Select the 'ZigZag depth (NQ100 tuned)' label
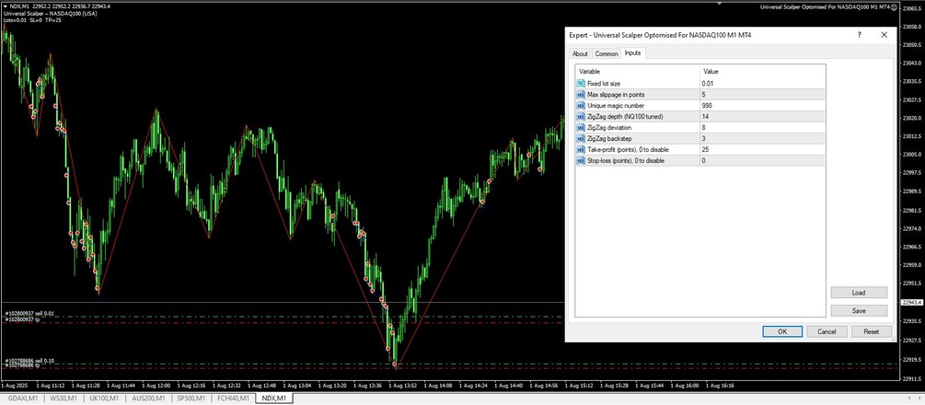 [x=625, y=116]
